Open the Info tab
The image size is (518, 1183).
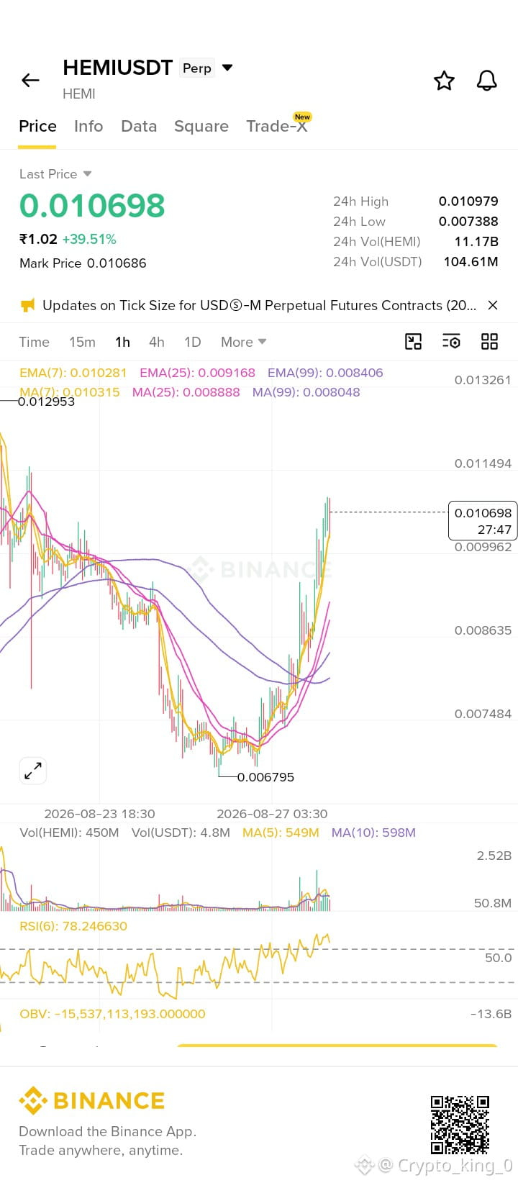click(88, 126)
